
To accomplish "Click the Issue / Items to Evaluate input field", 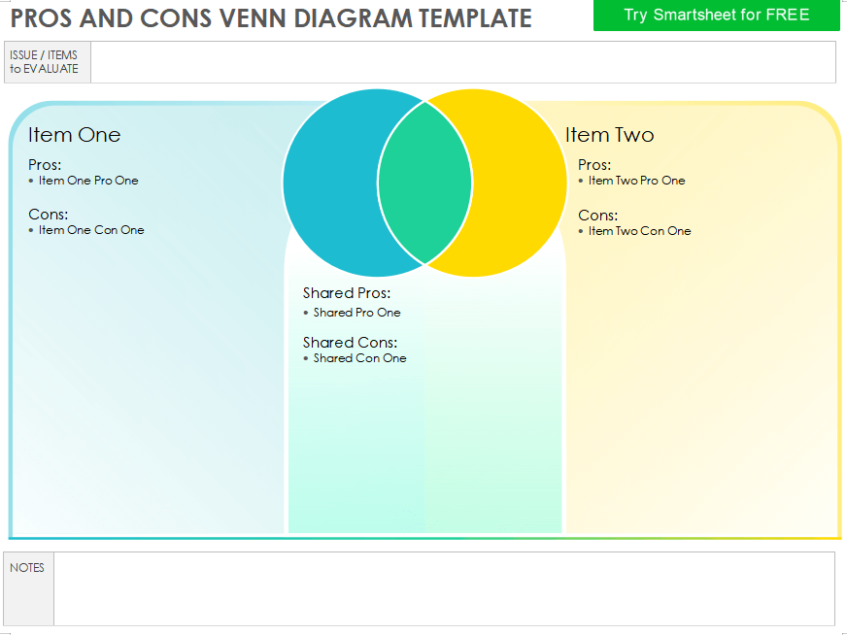I will 463,62.
